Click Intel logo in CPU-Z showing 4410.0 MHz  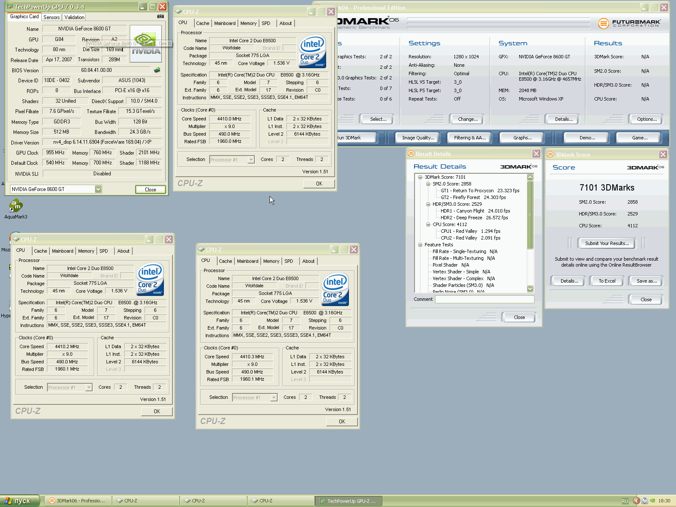(x=312, y=52)
